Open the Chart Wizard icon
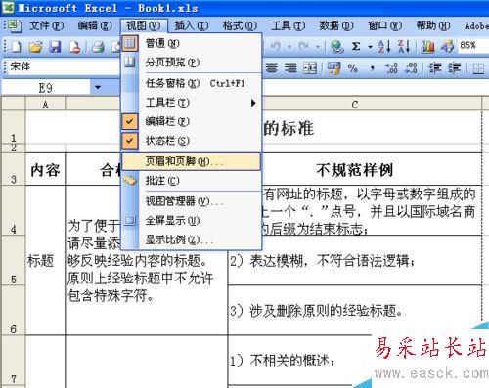Screen dimensions: 489x388 (x=428, y=47)
